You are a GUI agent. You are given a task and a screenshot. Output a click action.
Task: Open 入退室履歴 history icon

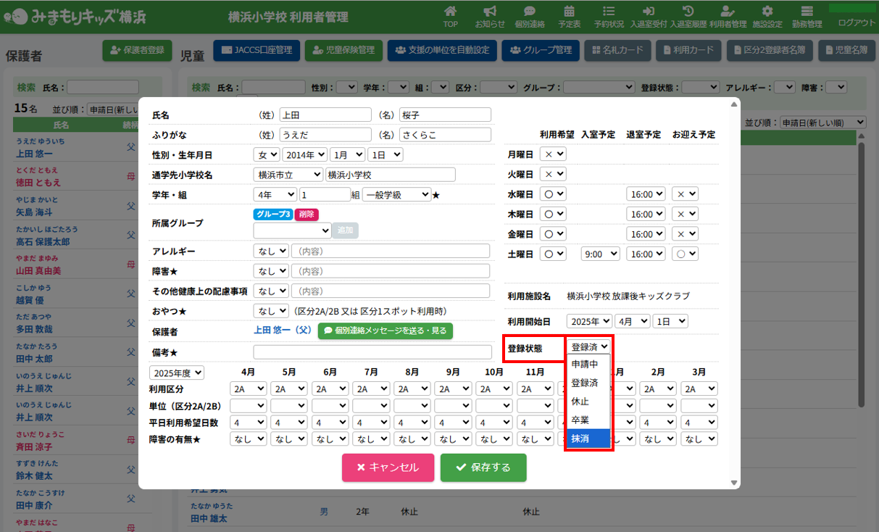tap(688, 17)
